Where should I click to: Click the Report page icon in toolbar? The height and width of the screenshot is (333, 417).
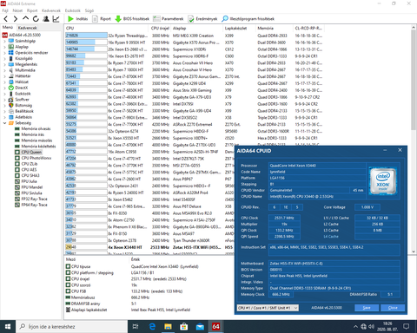click(95, 19)
